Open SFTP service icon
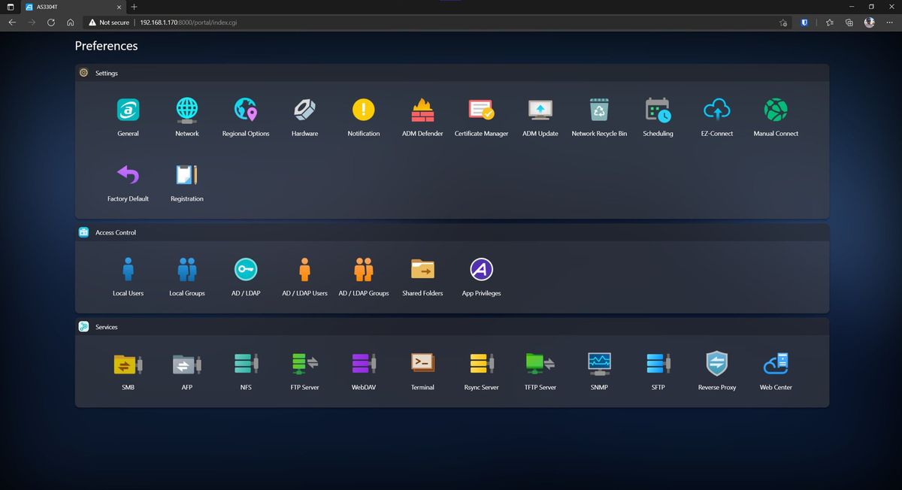The width and height of the screenshot is (902, 490). [658, 364]
